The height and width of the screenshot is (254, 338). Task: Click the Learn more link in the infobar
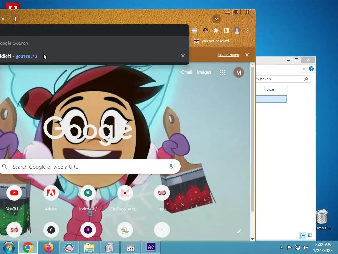click(228, 55)
